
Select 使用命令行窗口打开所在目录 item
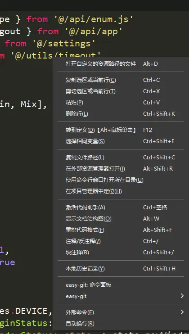pos(121,180)
